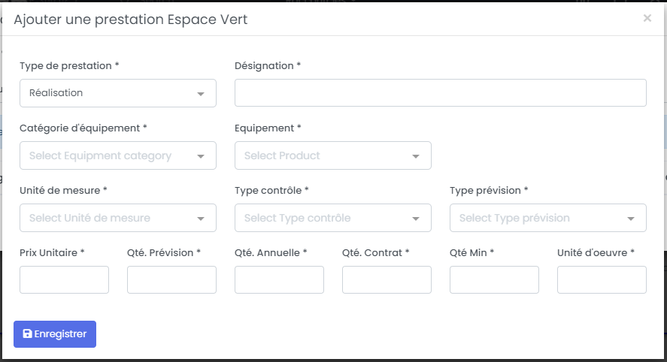Click into the Qté. Contrat field

click(x=387, y=279)
